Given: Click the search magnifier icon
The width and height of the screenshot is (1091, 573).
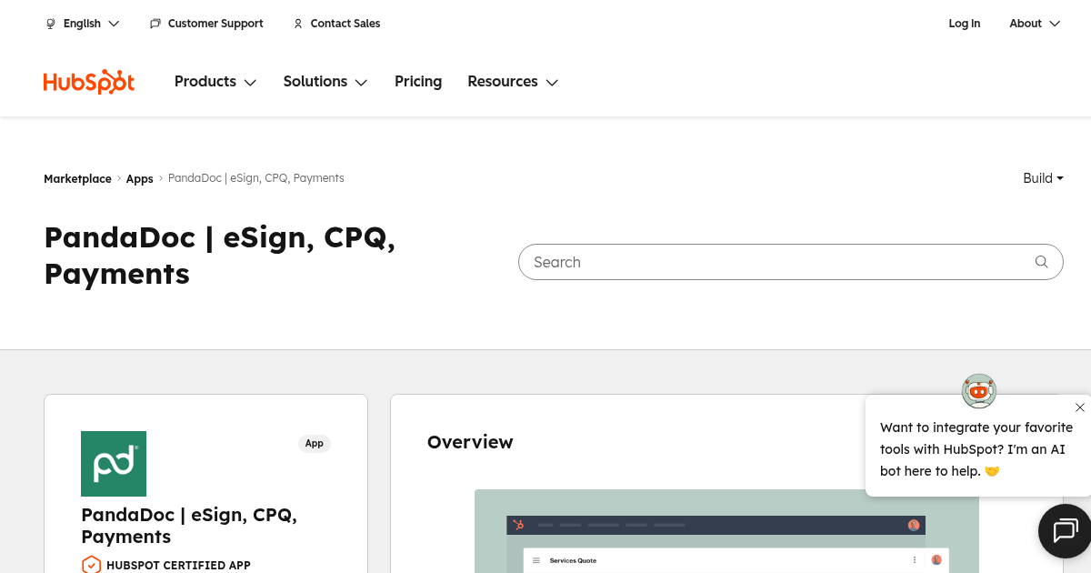Looking at the screenshot, I should click(1041, 262).
